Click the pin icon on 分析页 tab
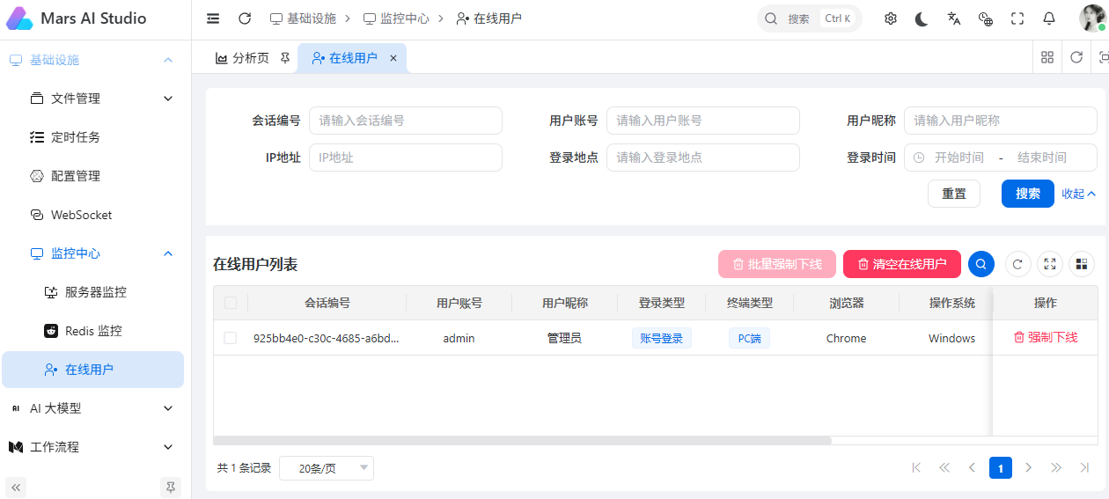This screenshot has height=499, width=1109. pyautogui.click(x=284, y=58)
